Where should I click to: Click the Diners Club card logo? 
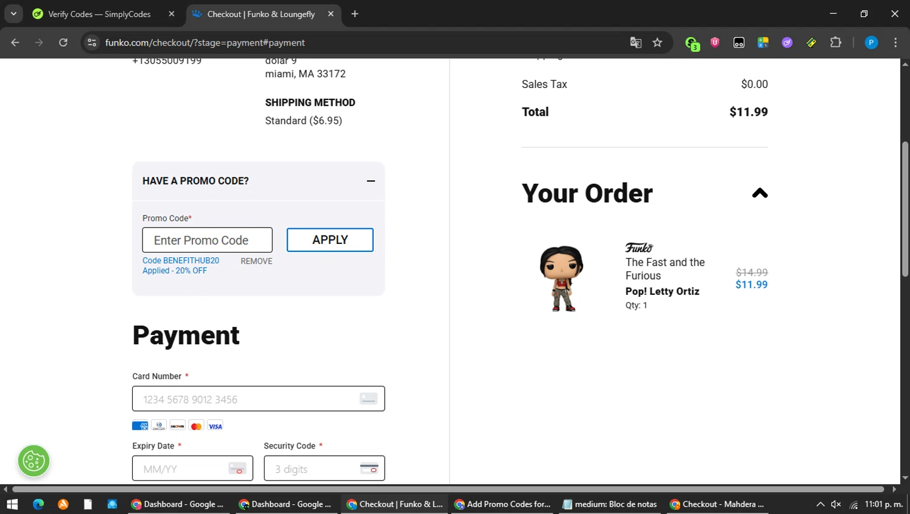tap(159, 426)
